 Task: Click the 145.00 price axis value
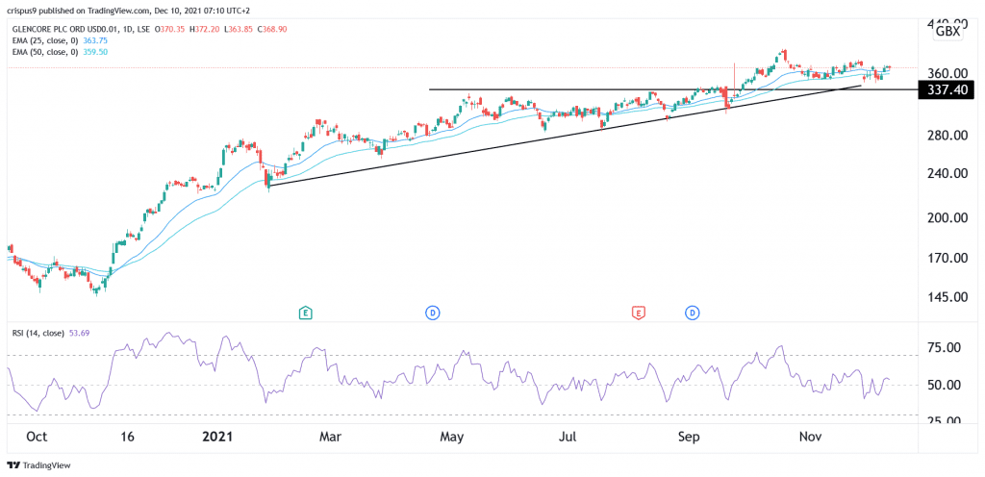coord(949,297)
